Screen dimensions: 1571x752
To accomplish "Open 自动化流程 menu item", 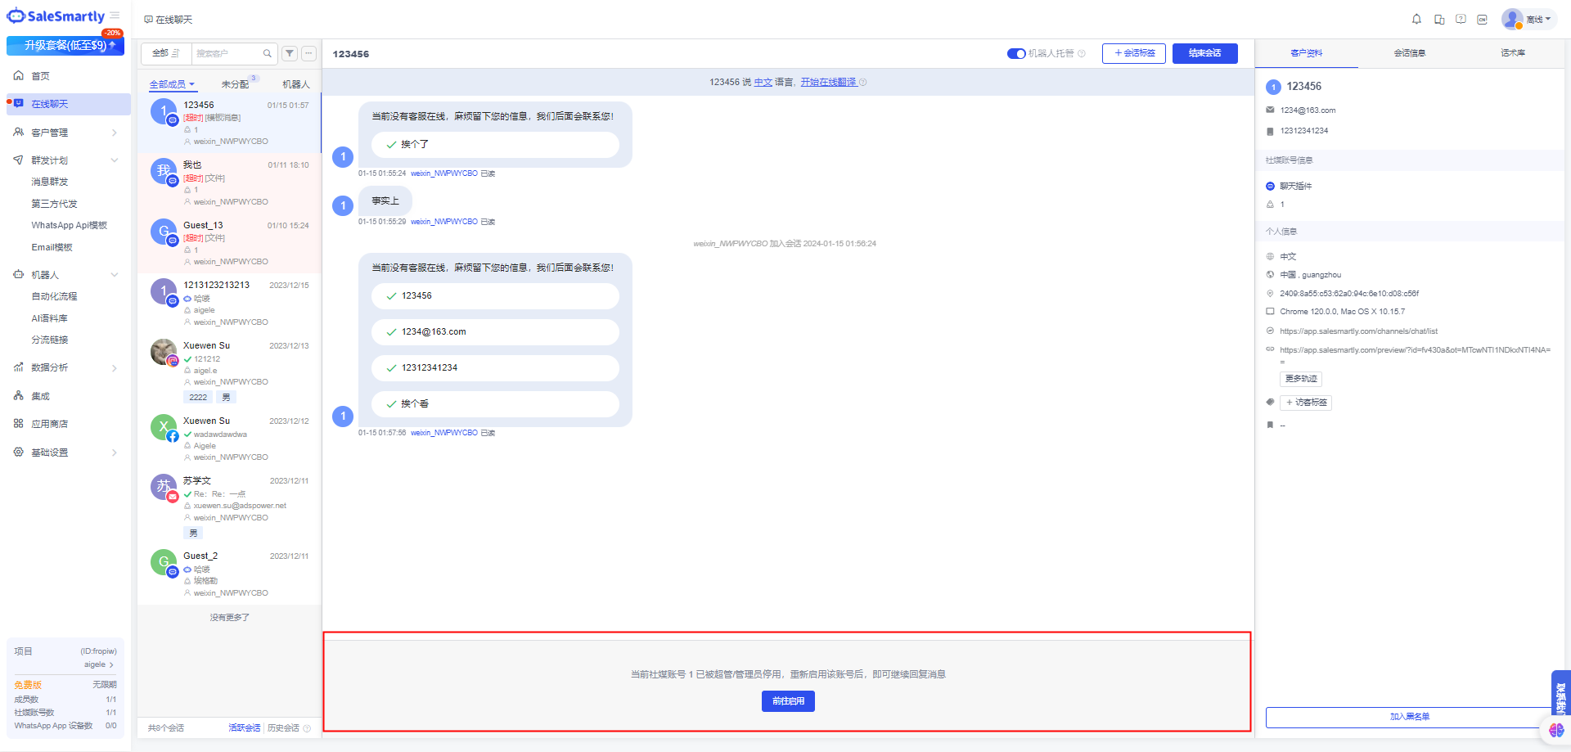I will pos(54,296).
